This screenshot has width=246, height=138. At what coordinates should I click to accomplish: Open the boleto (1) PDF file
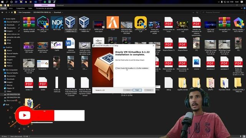(x=29, y=83)
